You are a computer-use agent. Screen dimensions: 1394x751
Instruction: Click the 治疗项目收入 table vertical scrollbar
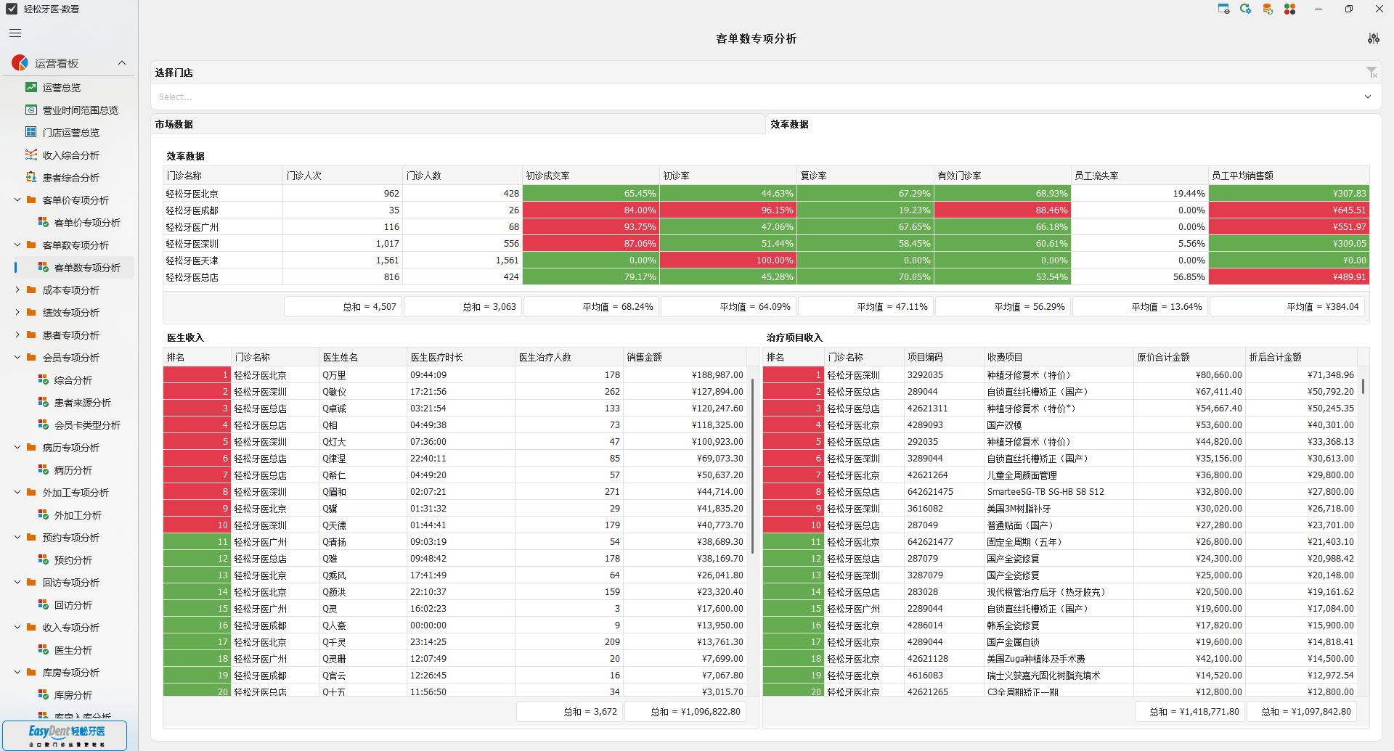pyautogui.click(x=1363, y=386)
